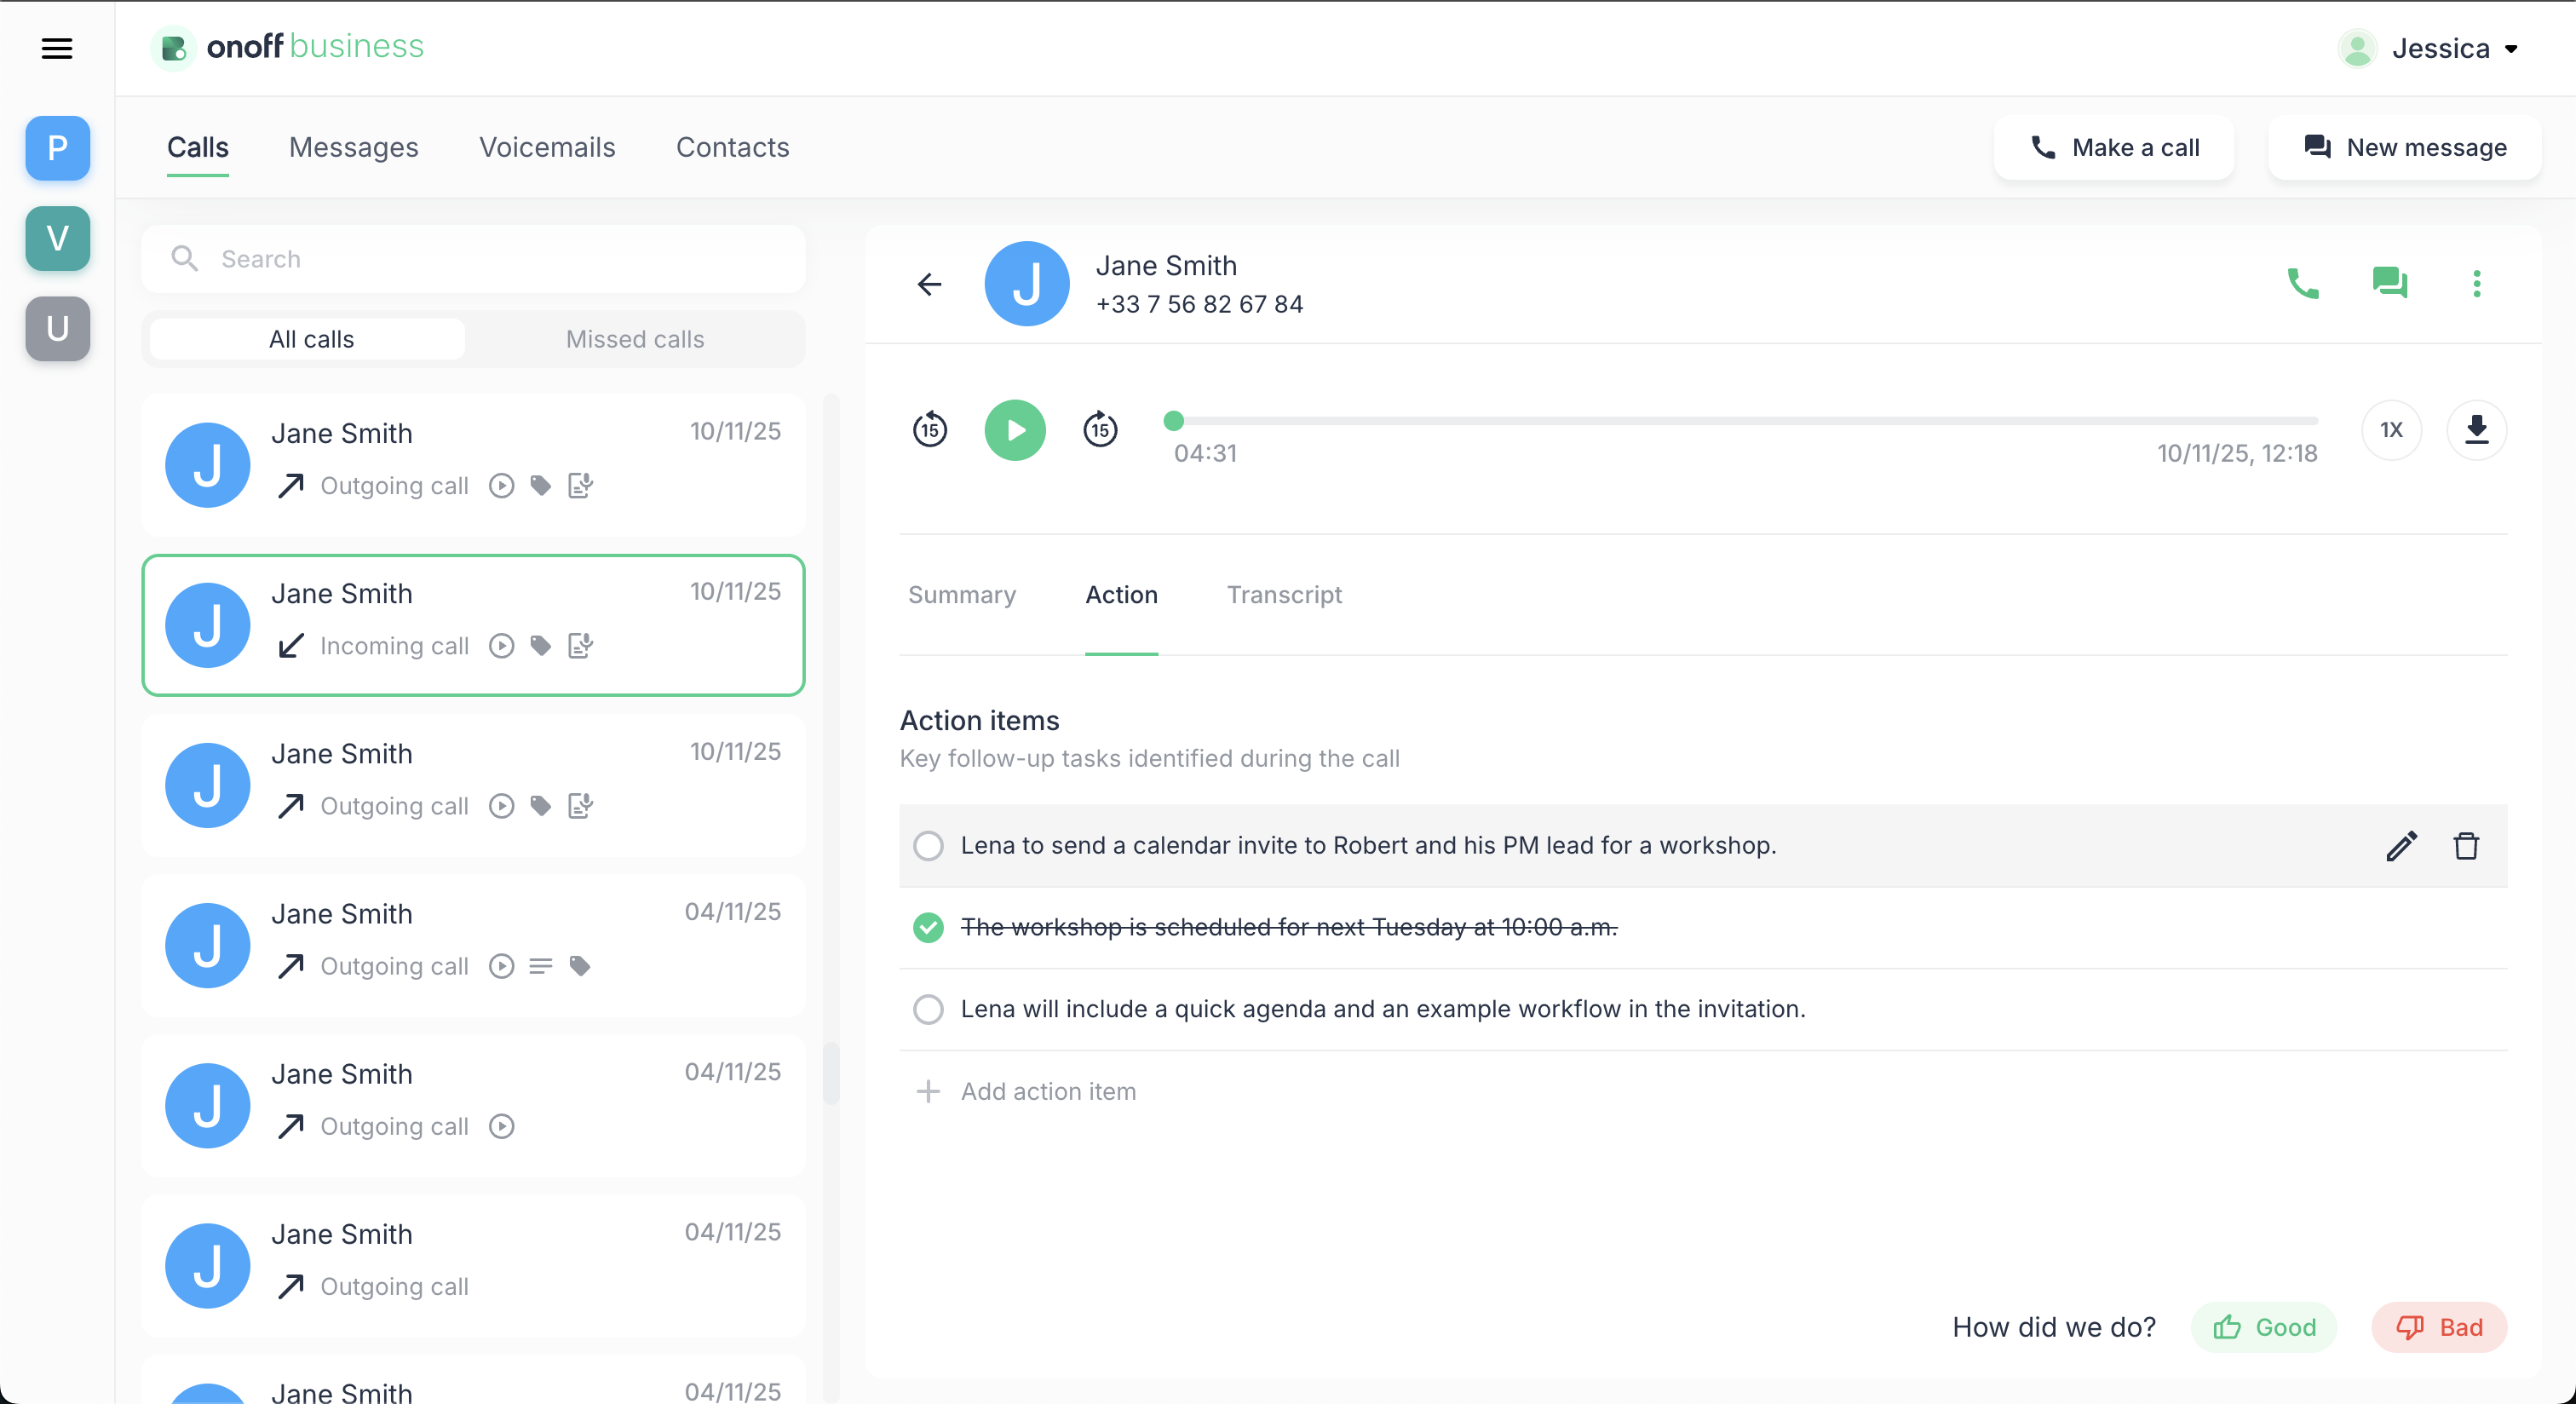The width and height of the screenshot is (2576, 1404).
Task: Call Jane Smith with the green phone icon
Action: click(2304, 284)
